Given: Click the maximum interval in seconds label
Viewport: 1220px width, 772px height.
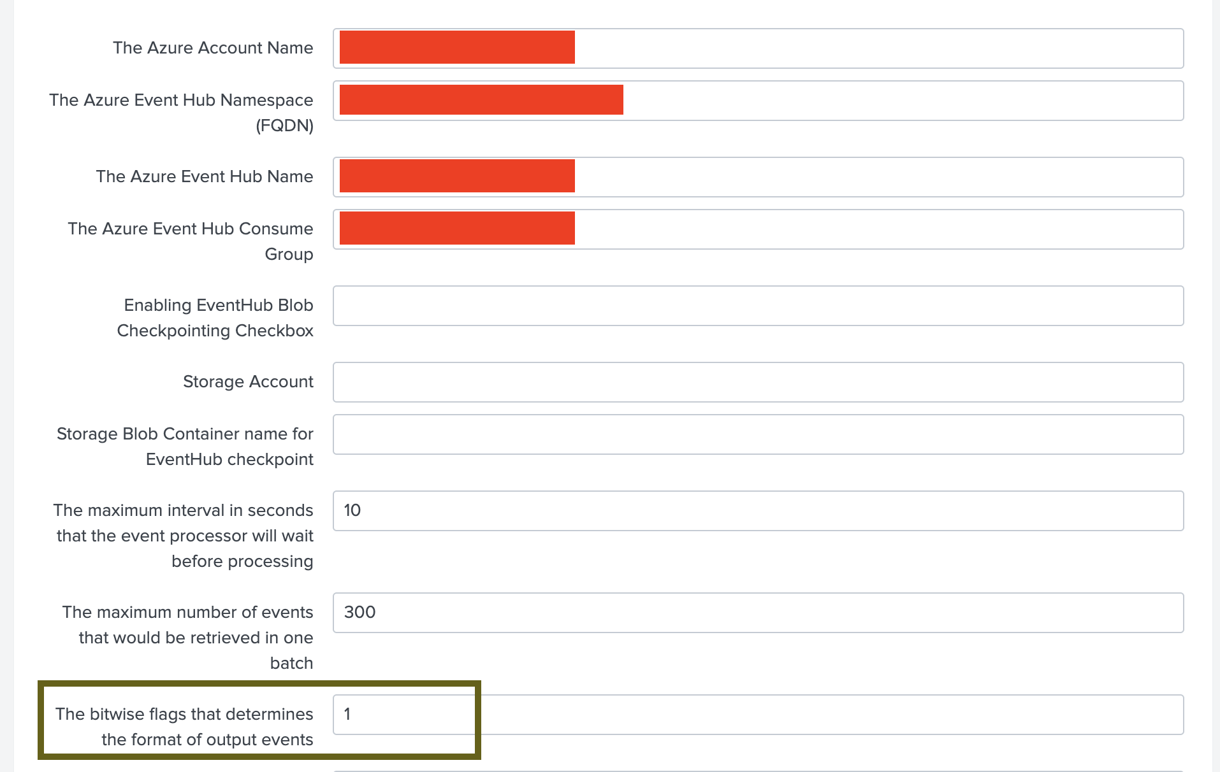Looking at the screenshot, I should pos(183,536).
